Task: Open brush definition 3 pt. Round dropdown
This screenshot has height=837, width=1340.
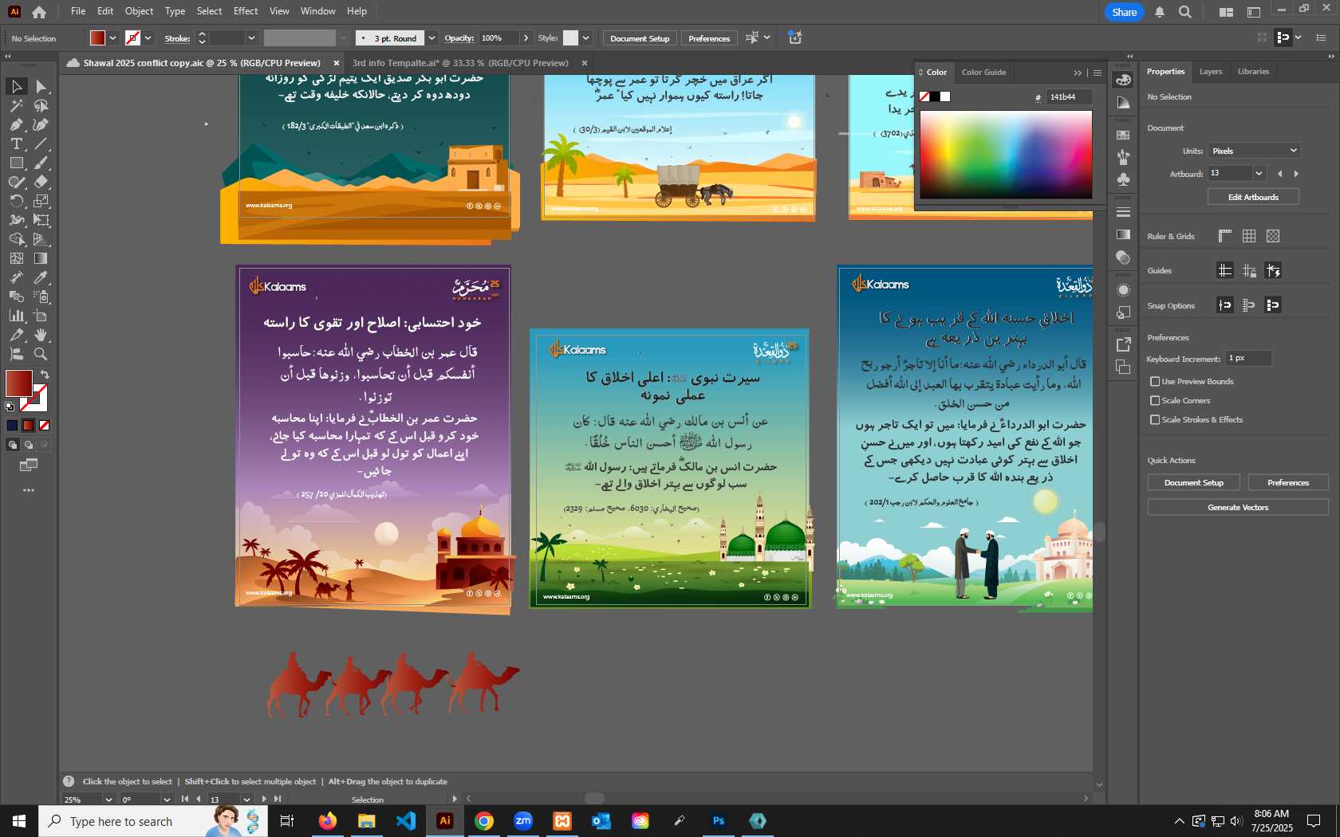Action: (x=432, y=38)
